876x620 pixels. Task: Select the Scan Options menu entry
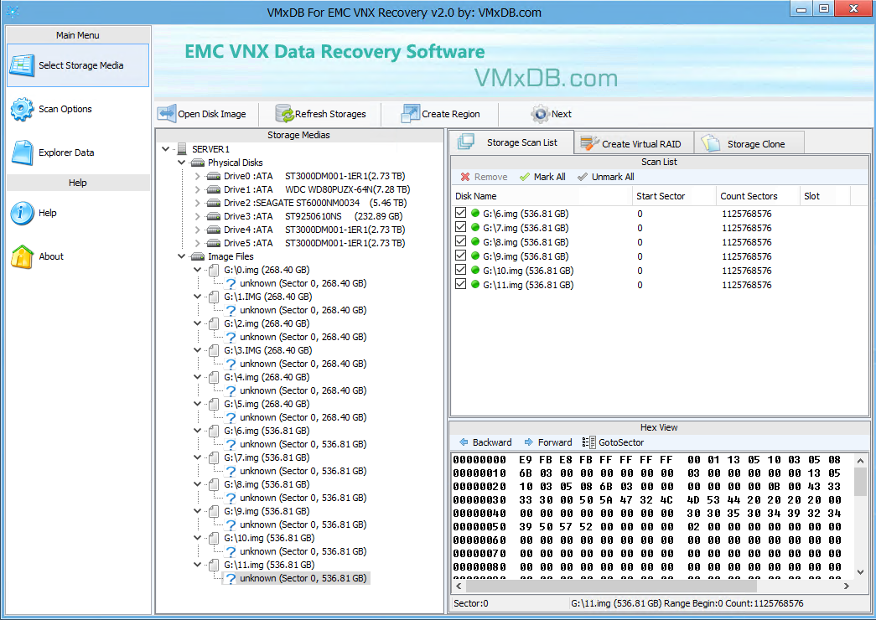coord(77,109)
